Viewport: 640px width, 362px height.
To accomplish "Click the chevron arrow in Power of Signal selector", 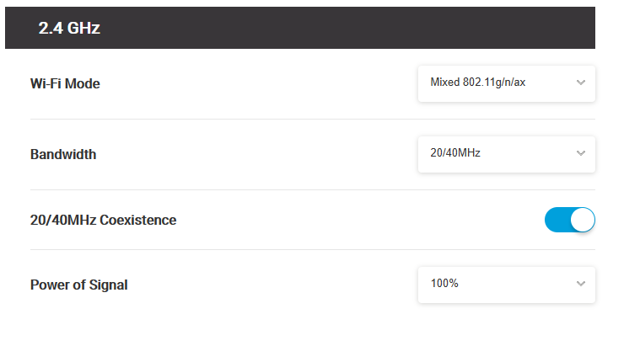I will pos(580,284).
